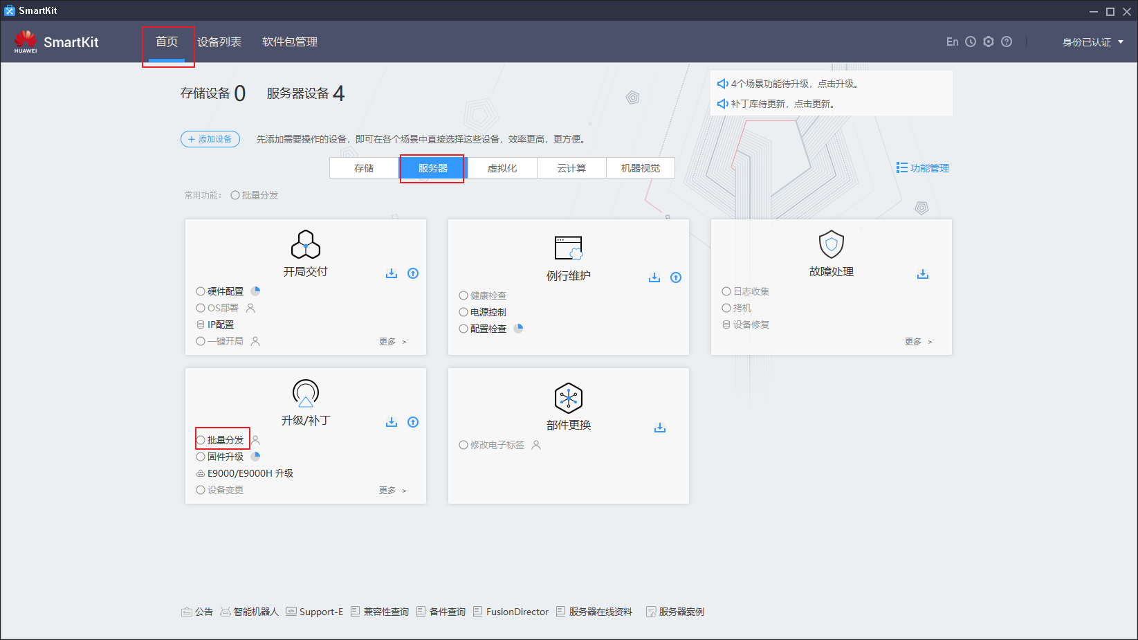Click the 升级/补丁 circular icon
This screenshot has width=1138, height=640.
[x=306, y=393]
